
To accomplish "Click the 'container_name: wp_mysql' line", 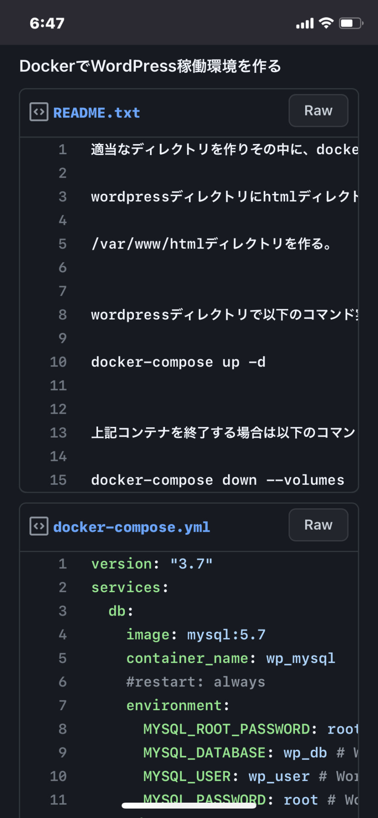I will [231, 658].
